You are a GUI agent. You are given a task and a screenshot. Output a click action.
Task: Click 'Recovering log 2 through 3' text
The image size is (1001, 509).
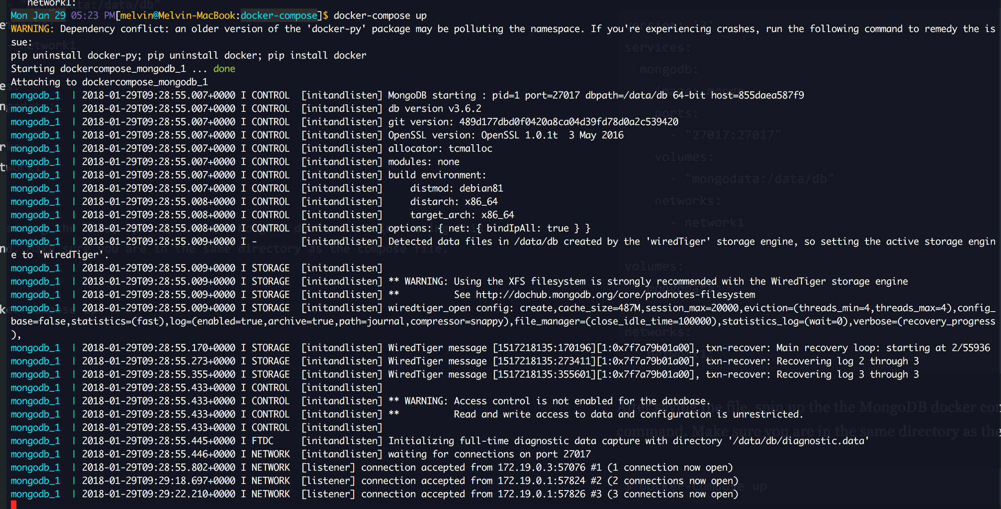point(848,361)
